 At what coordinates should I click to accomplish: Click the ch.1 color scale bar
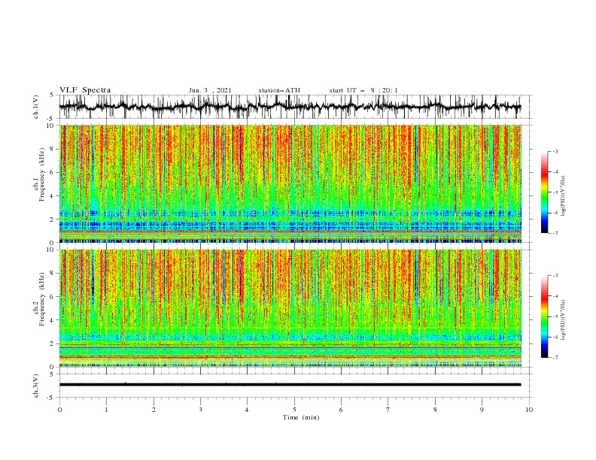coord(544,192)
